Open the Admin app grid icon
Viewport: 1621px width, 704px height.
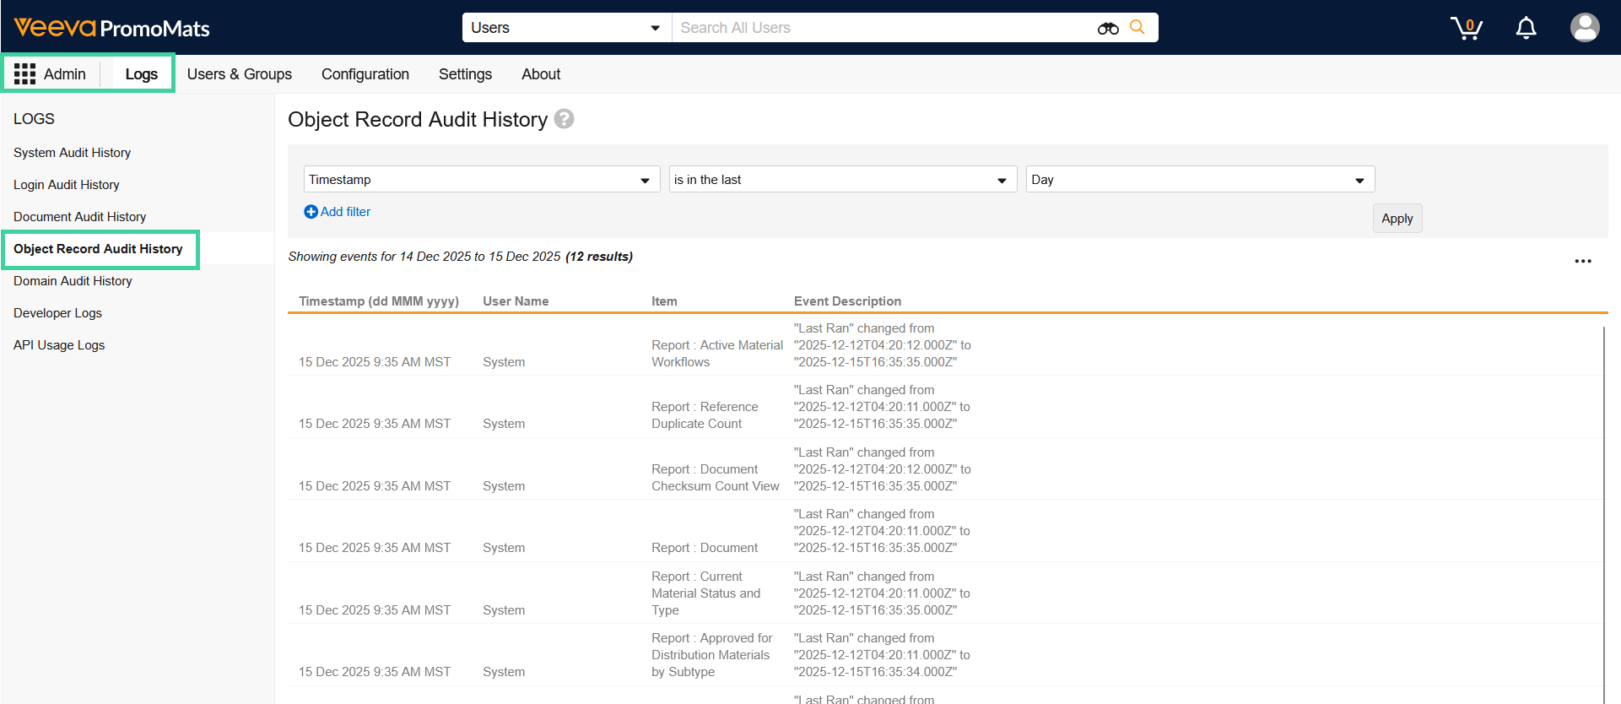[24, 74]
